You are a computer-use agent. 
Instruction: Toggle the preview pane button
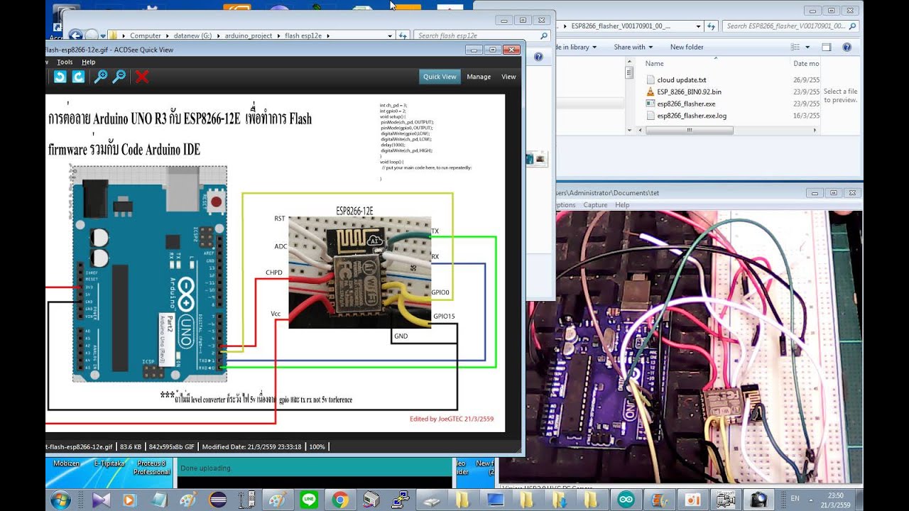pos(827,47)
